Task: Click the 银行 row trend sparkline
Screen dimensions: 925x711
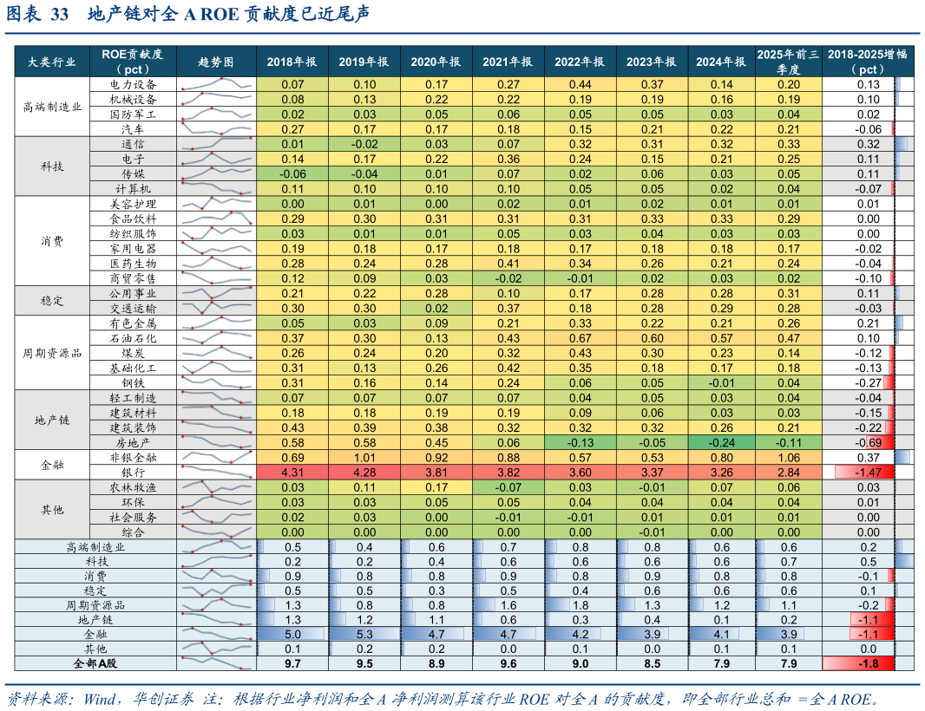Action: (x=216, y=473)
